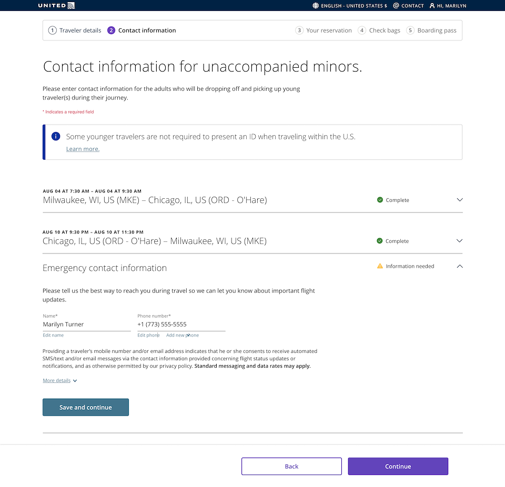Viewport: 505px width, 487px height.
Task: Click the Aug 04 7:30 AM flight time text
Action: [x=92, y=191]
